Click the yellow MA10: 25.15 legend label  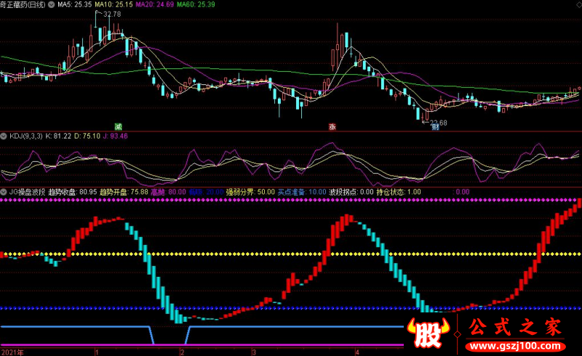[x=113, y=4]
